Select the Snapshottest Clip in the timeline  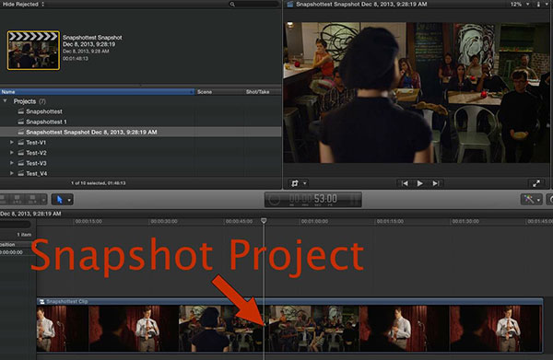point(289,325)
